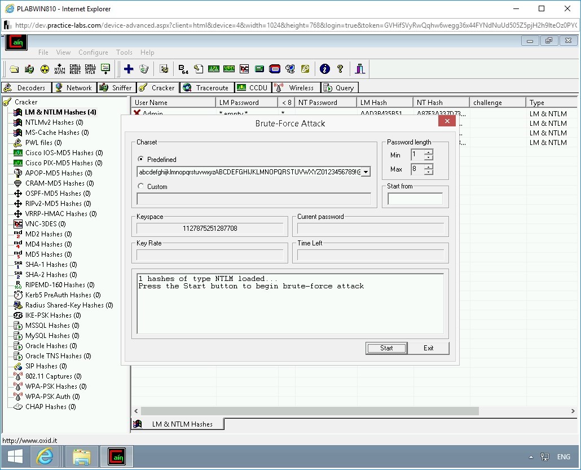Start the APR poisoning (radioactive icon)

point(45,68)
